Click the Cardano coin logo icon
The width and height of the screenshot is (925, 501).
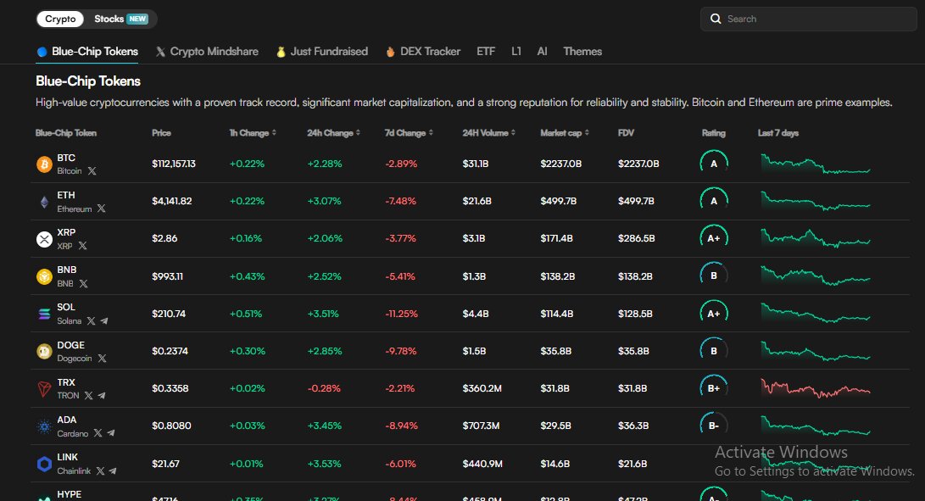pyautogui.click(x=44, y=426)
